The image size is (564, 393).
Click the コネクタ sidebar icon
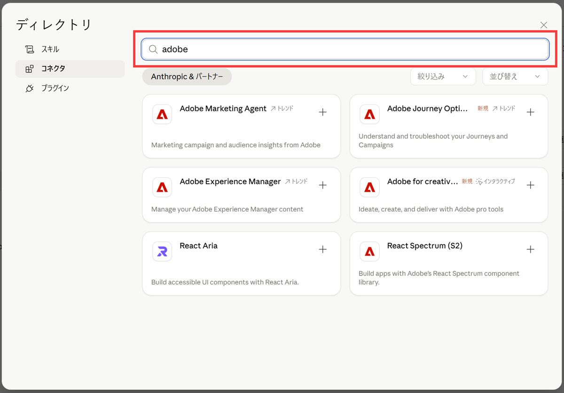(x=30, y=69)
